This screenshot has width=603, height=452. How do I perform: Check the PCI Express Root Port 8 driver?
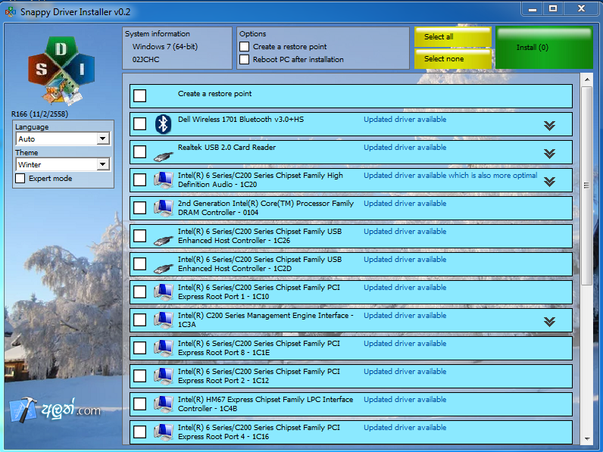pyautogui.click(x=139, y=348)
